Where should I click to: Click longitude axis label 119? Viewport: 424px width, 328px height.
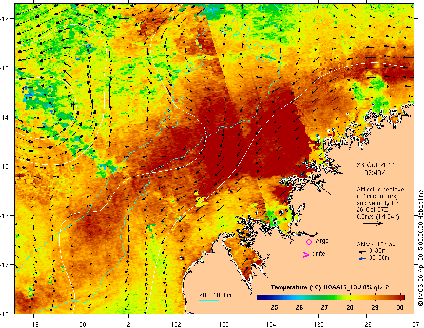34,325
